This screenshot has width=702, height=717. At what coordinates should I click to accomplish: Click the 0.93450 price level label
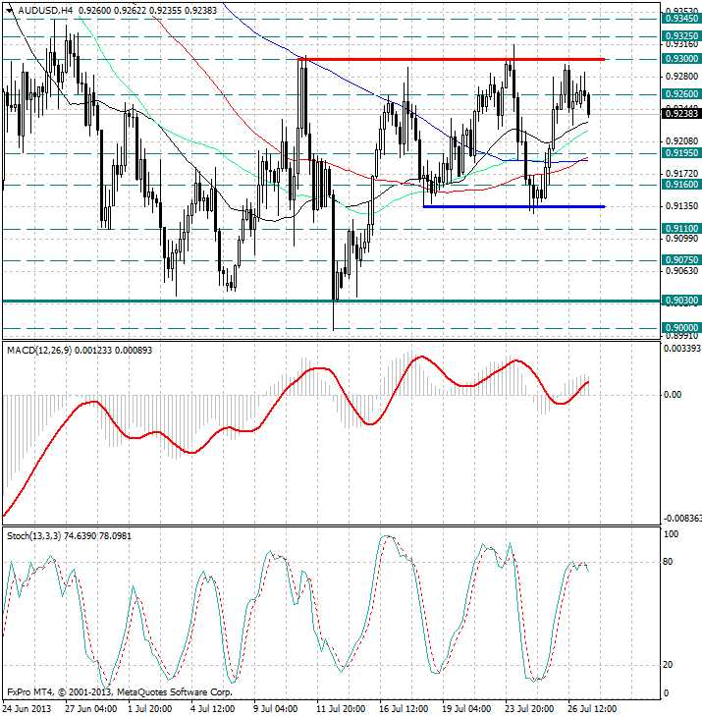tap(681, 19)
